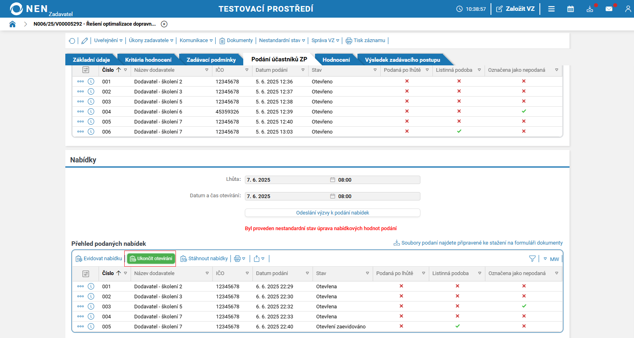
Task: Open the calendar icon in header
Action: coord(570,9)
